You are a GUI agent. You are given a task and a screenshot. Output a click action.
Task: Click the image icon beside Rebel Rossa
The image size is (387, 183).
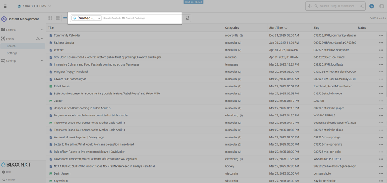click(x=51, y=86)
